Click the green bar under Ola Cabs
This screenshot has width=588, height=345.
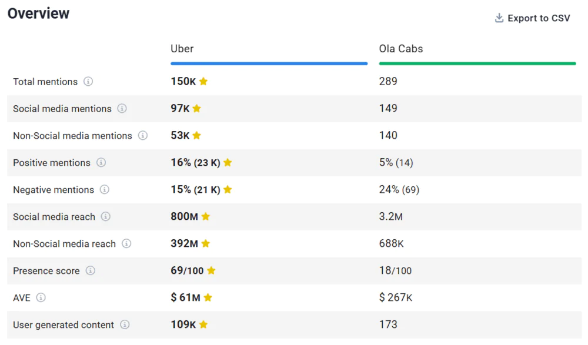477,63
